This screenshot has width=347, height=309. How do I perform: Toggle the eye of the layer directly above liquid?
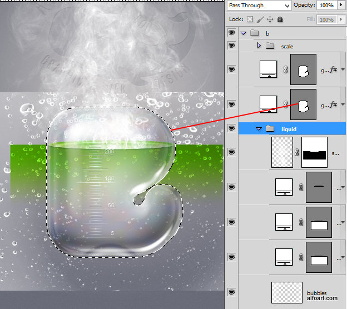pyautogui.click(x=231, y=104)
